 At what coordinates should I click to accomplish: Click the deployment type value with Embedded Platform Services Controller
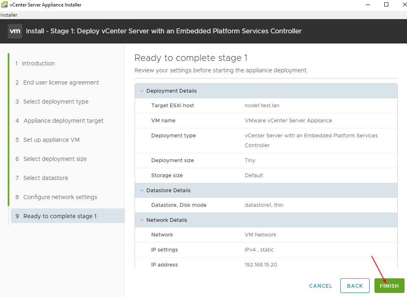311,140
